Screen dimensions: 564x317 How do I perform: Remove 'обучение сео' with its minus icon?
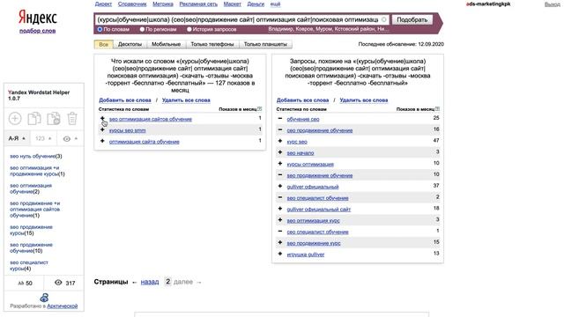coord(280,119)
